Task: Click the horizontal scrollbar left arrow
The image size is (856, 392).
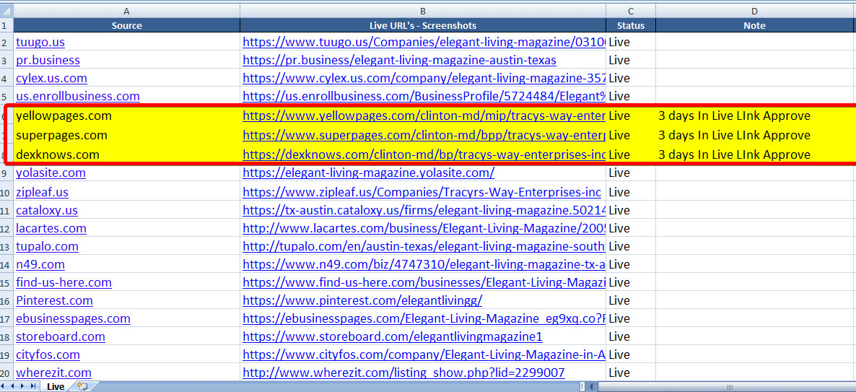Action: pos(593,386)
